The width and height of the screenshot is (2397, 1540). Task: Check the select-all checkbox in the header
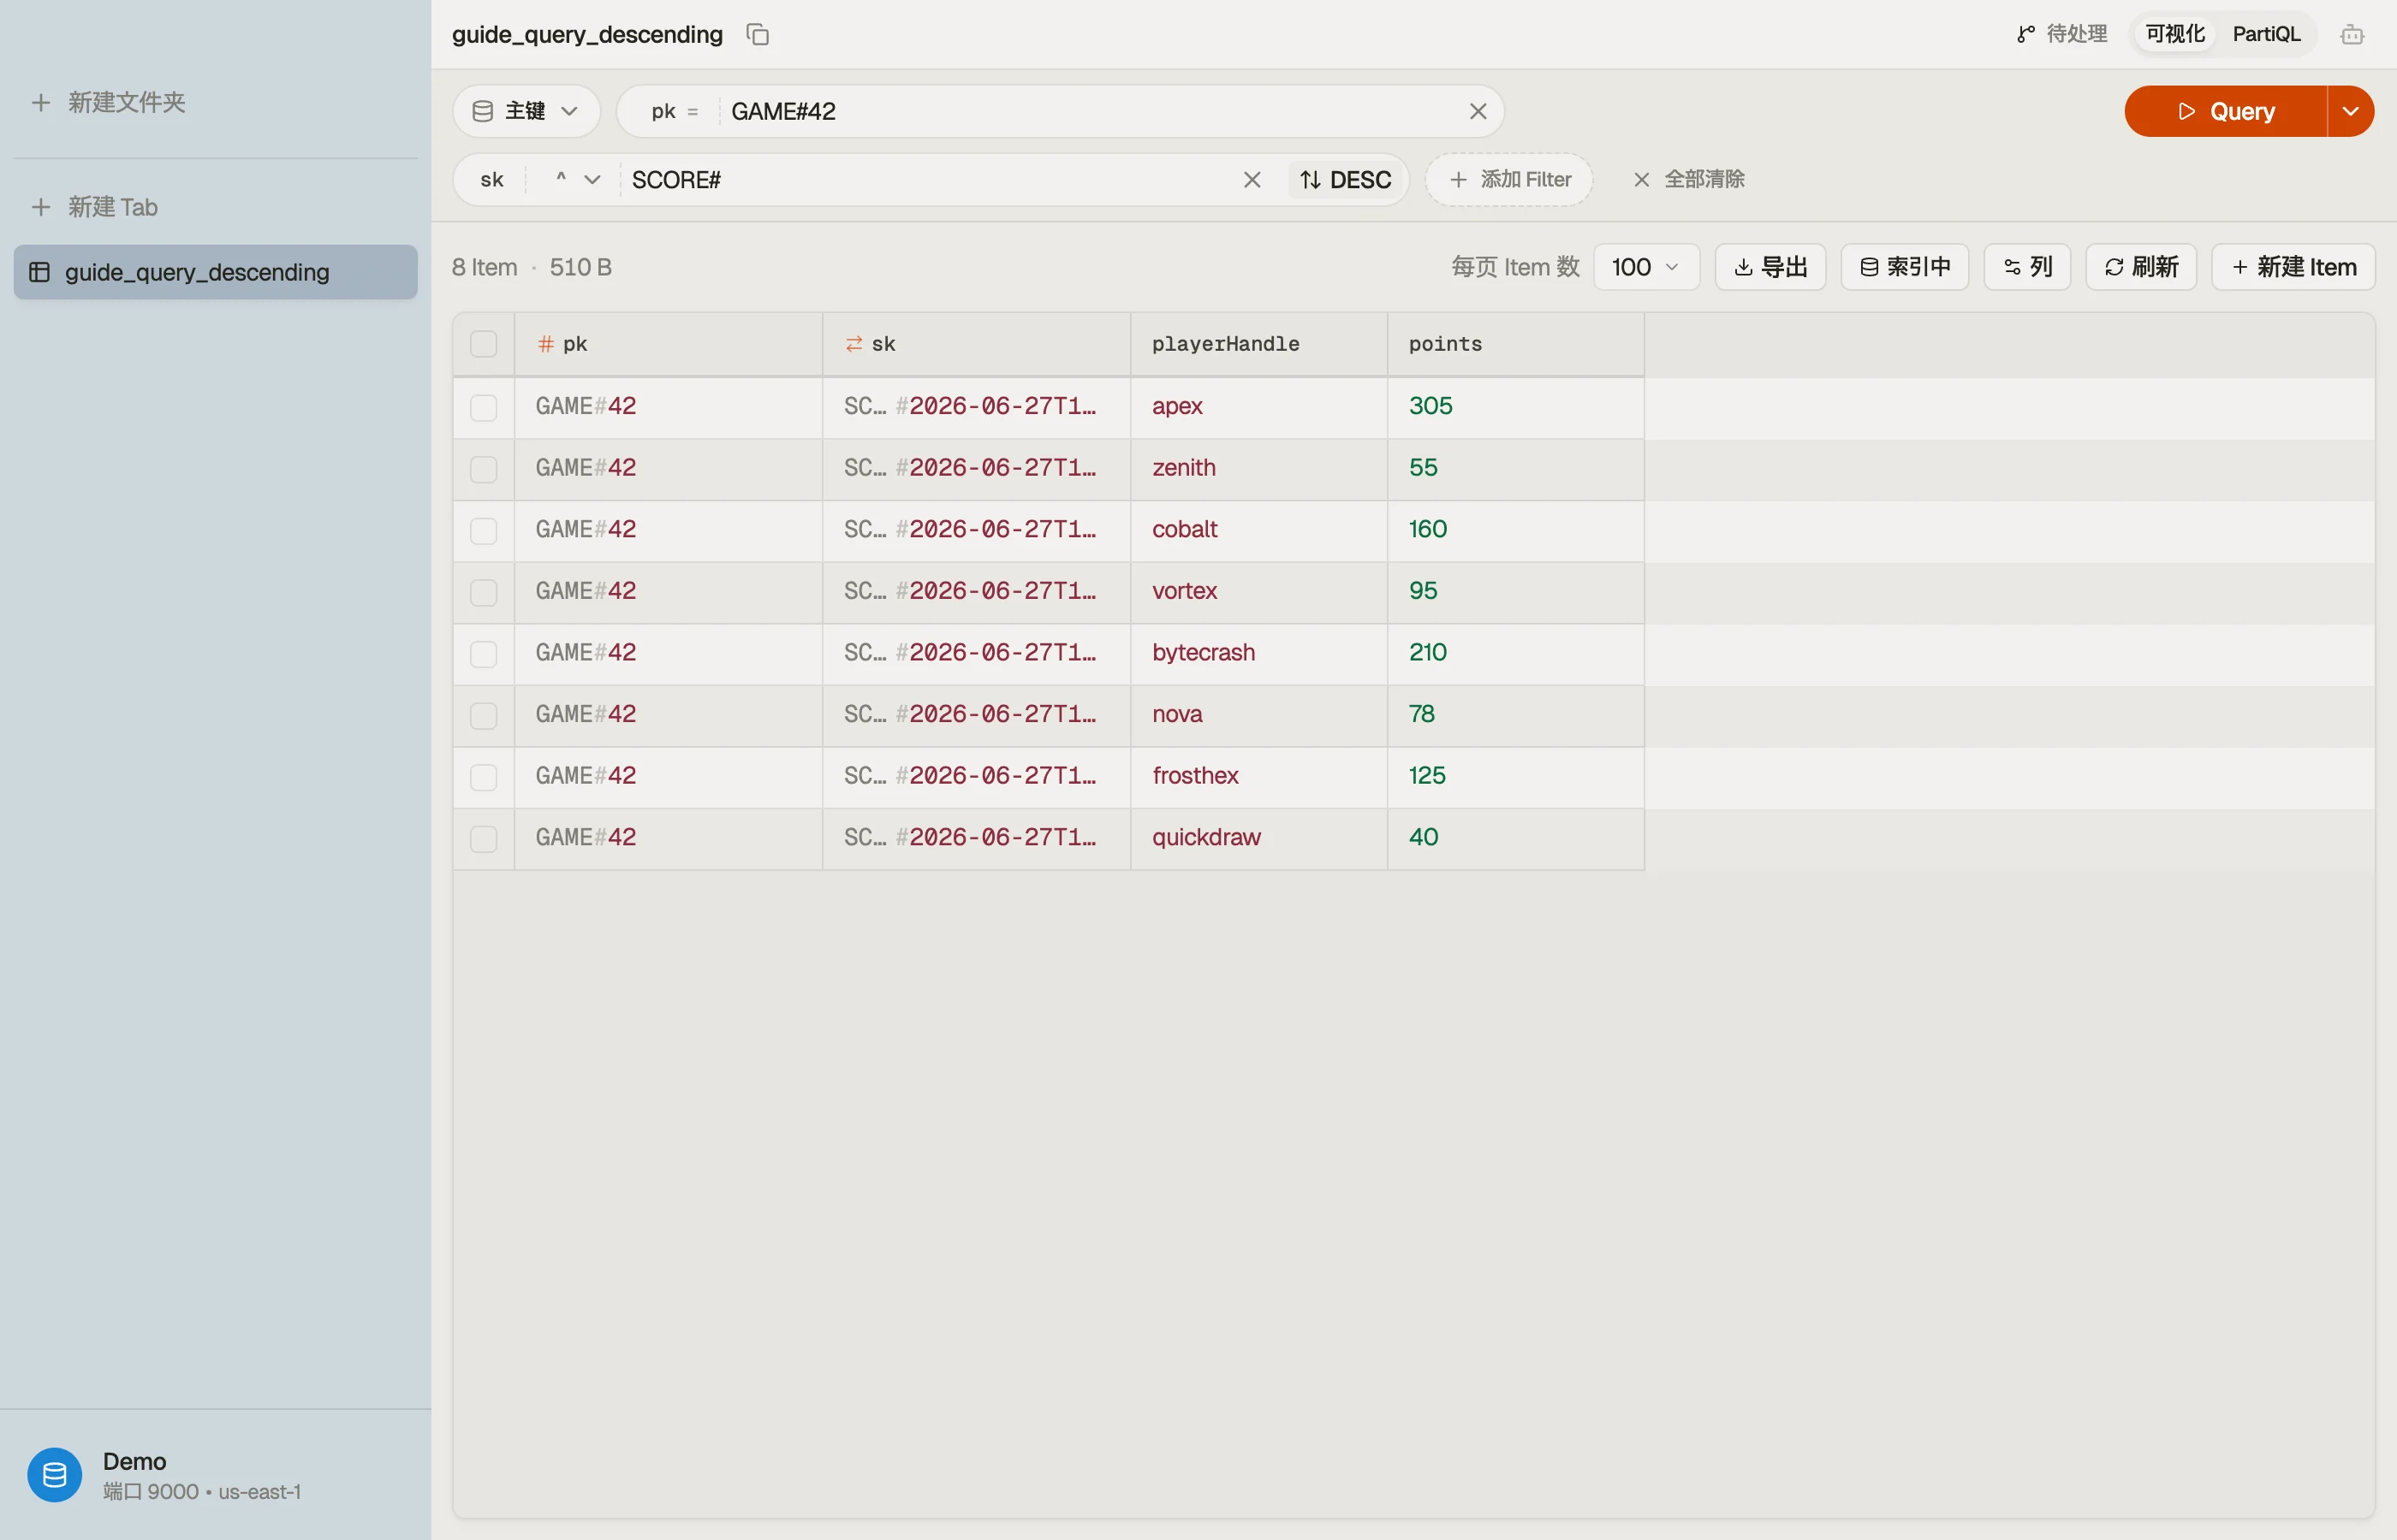(483, 344)
